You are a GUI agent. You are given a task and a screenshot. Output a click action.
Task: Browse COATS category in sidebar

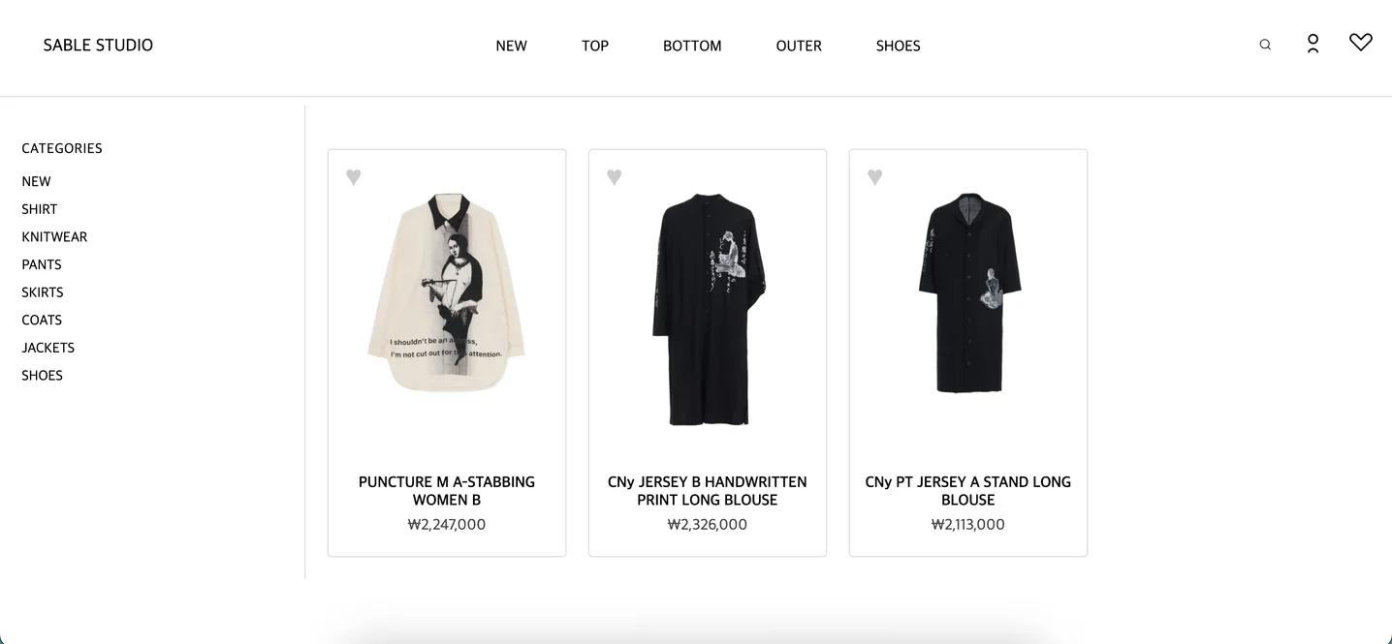point(42,321)
